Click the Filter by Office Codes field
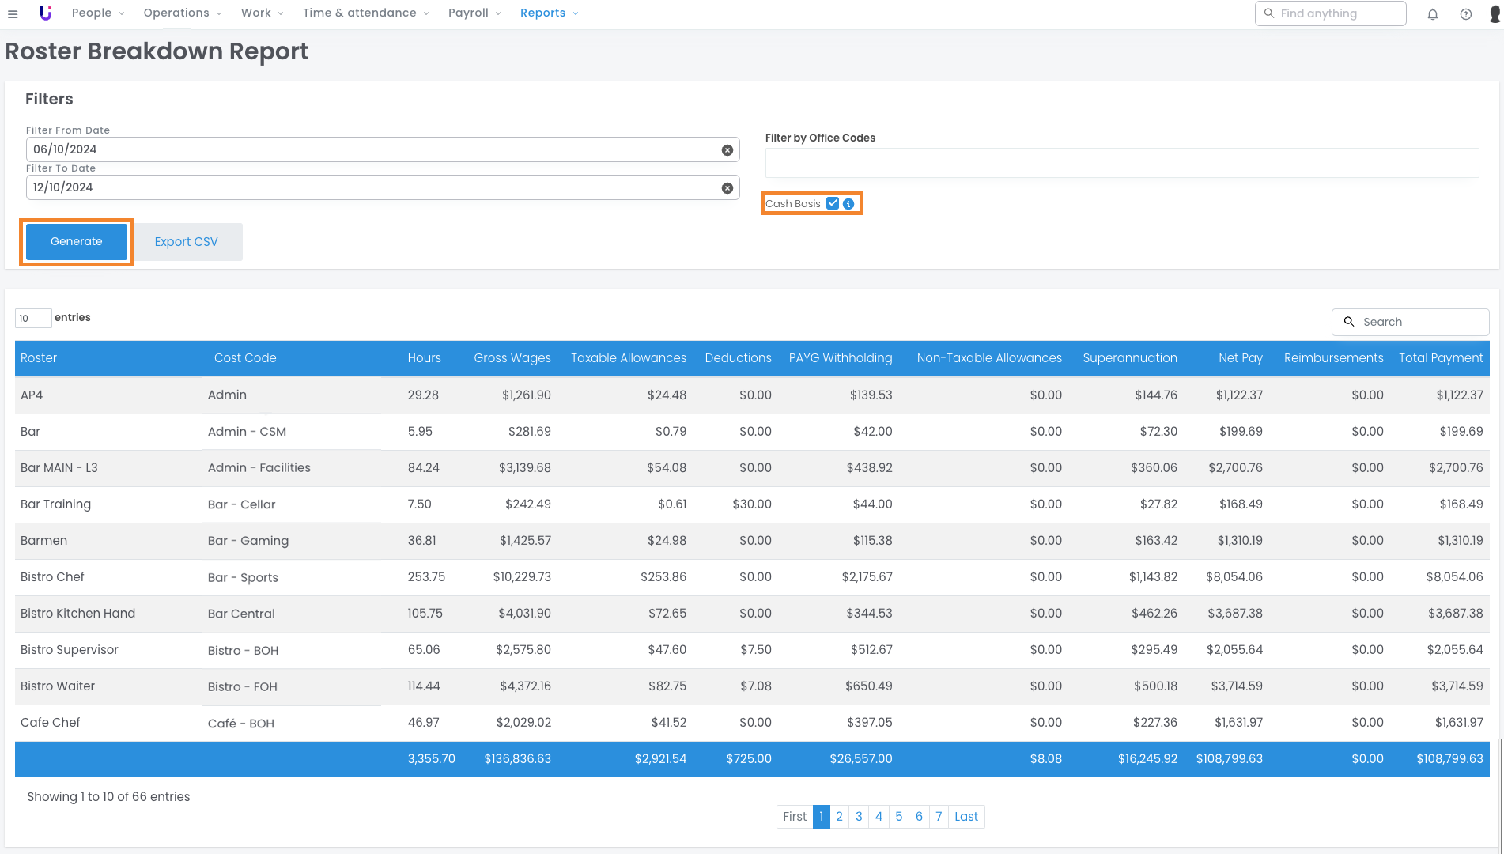Screen dimensions: 1504x854 point(1121,163)
